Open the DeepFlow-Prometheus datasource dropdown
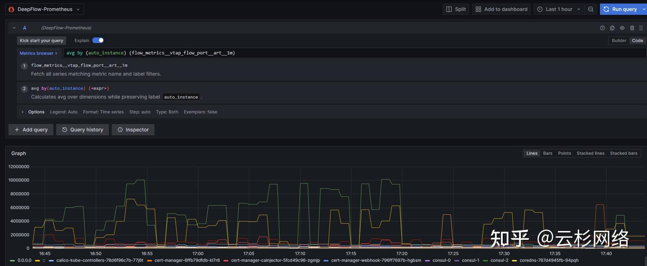This screenshot has width=647, height=266. pyautogui.click(x=44, y=9)
